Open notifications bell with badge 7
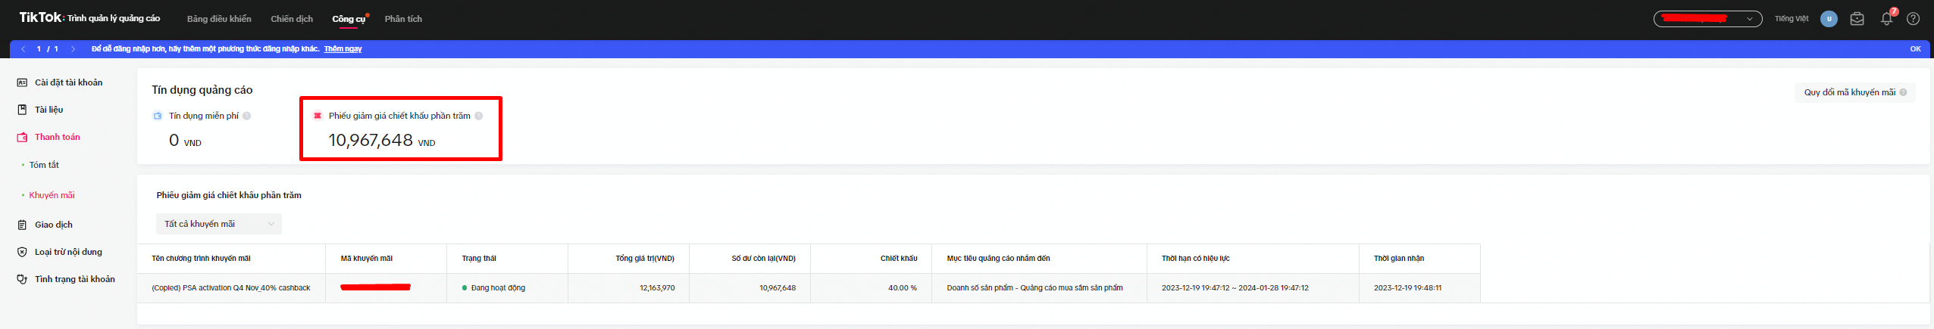Screen dimensions: 1934x329 (1887, 18)
